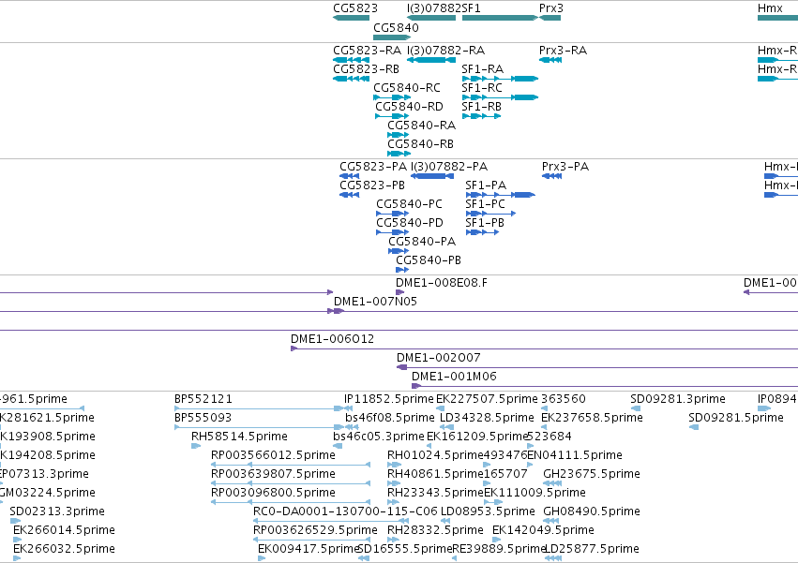Click the CG5840-PC protein label
The width and height of the screenshot is (798, 563).
pos(409,204)
